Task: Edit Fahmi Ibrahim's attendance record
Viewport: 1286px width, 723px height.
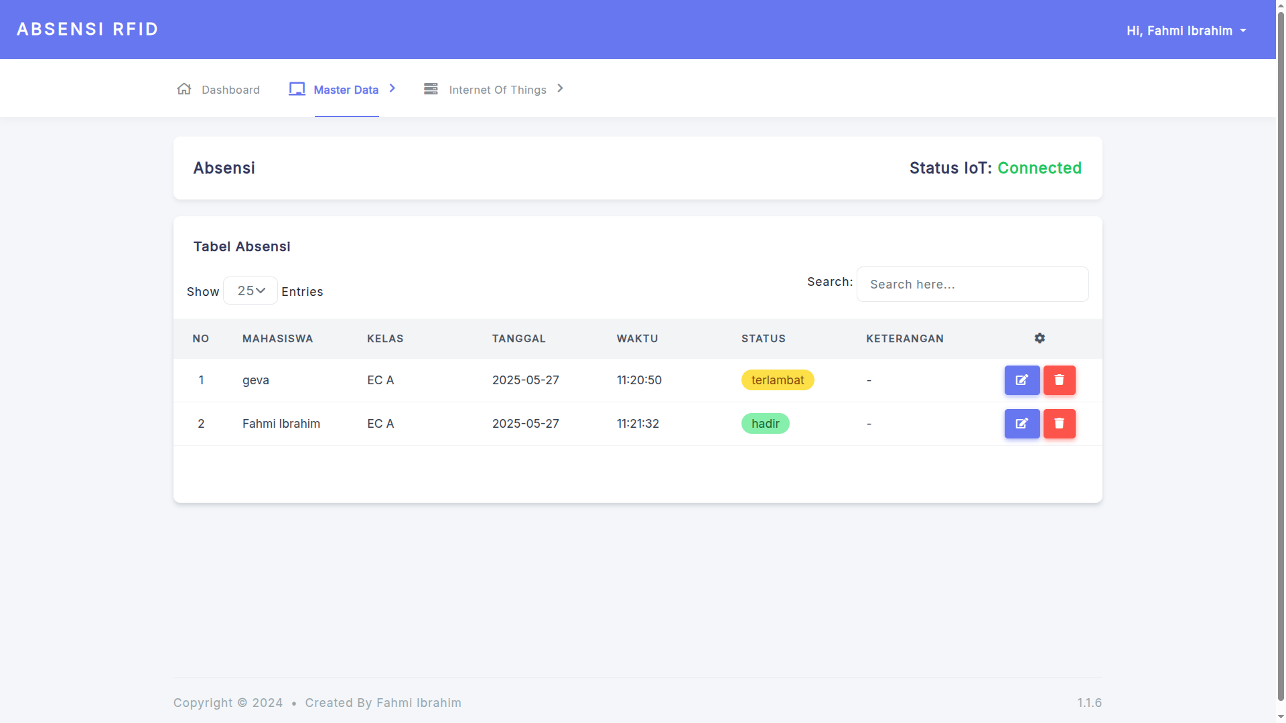Action: pos(1021,424)
